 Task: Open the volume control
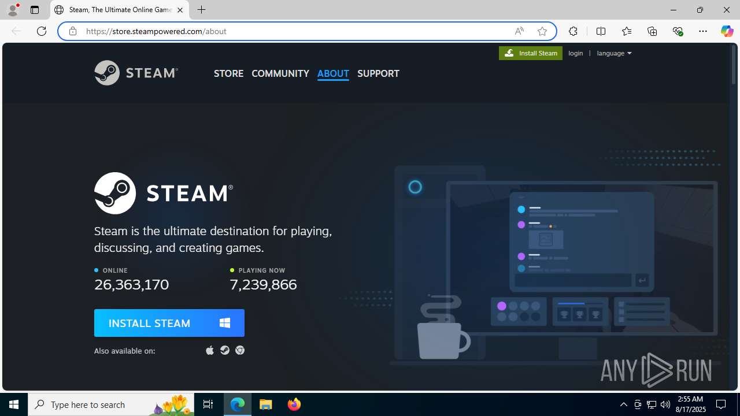[x=665, y=404]
